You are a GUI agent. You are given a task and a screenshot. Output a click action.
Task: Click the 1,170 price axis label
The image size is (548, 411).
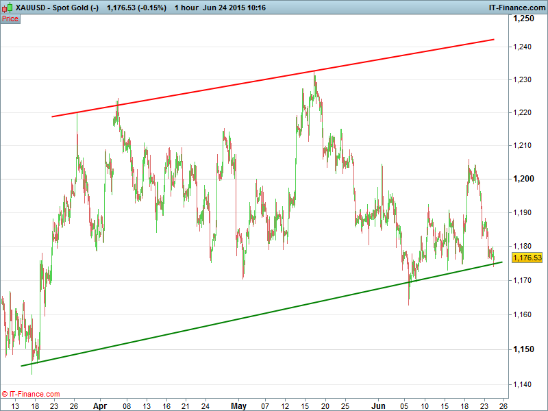click(x=524, y=281)
